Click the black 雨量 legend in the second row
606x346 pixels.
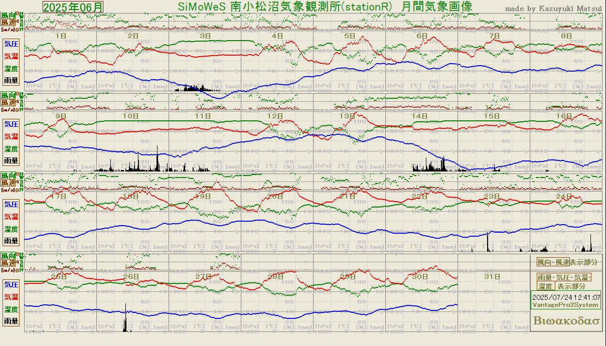pyautogui.click(x=11, y=161)
